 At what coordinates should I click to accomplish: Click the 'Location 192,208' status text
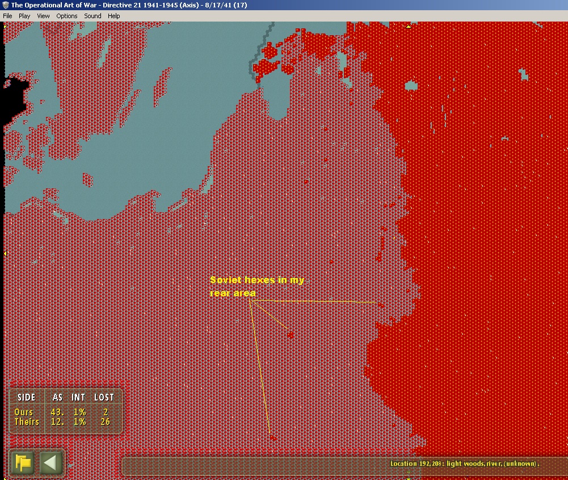(465, 464)
